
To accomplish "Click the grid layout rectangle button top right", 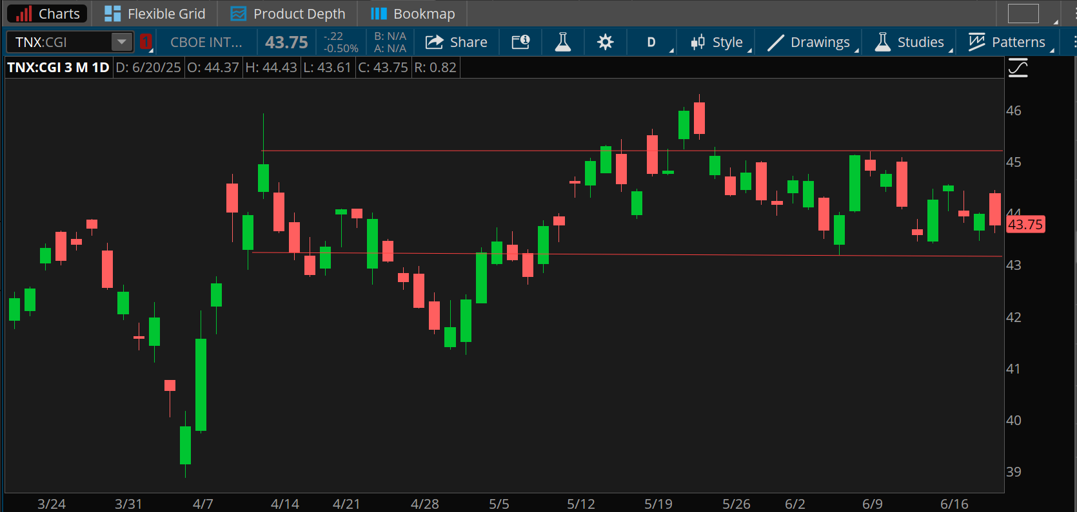I will 1023,14.
